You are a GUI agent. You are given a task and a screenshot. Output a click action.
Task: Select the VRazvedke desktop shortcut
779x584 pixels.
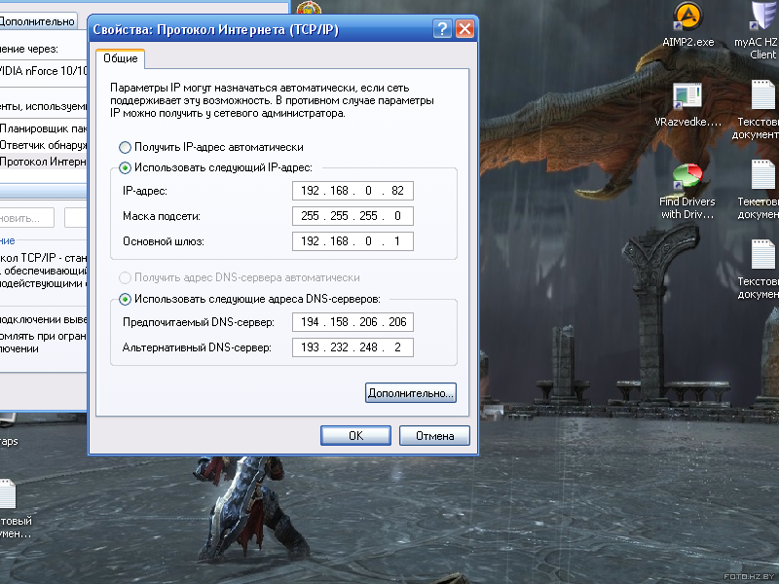coord(688,105)
